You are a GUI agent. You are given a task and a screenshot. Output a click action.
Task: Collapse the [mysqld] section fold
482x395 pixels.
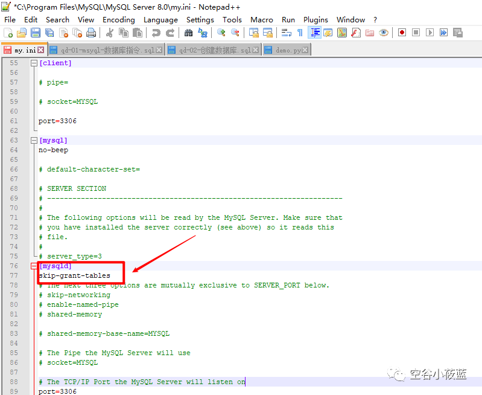(x=34, y=266)
